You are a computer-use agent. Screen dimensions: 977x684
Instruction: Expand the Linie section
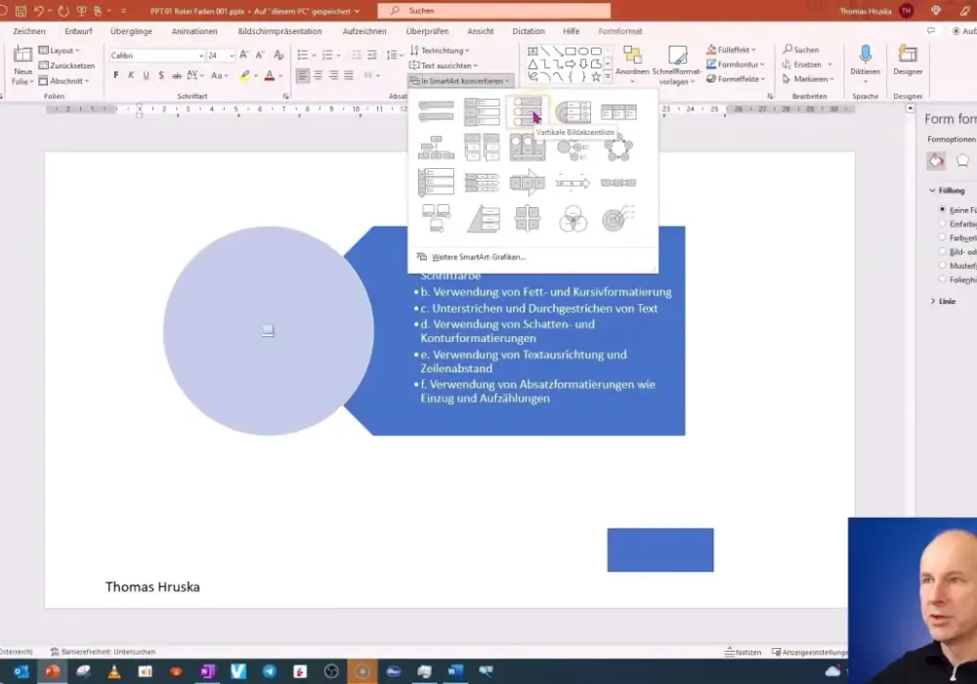tap(933, 301)
